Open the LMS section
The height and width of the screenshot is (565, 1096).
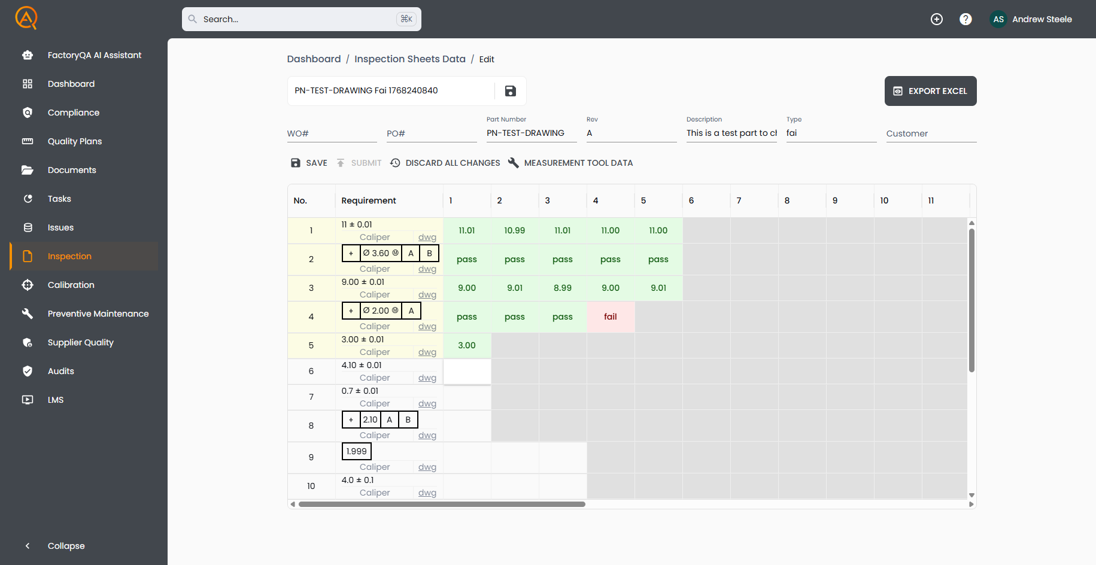coord(56,400)
